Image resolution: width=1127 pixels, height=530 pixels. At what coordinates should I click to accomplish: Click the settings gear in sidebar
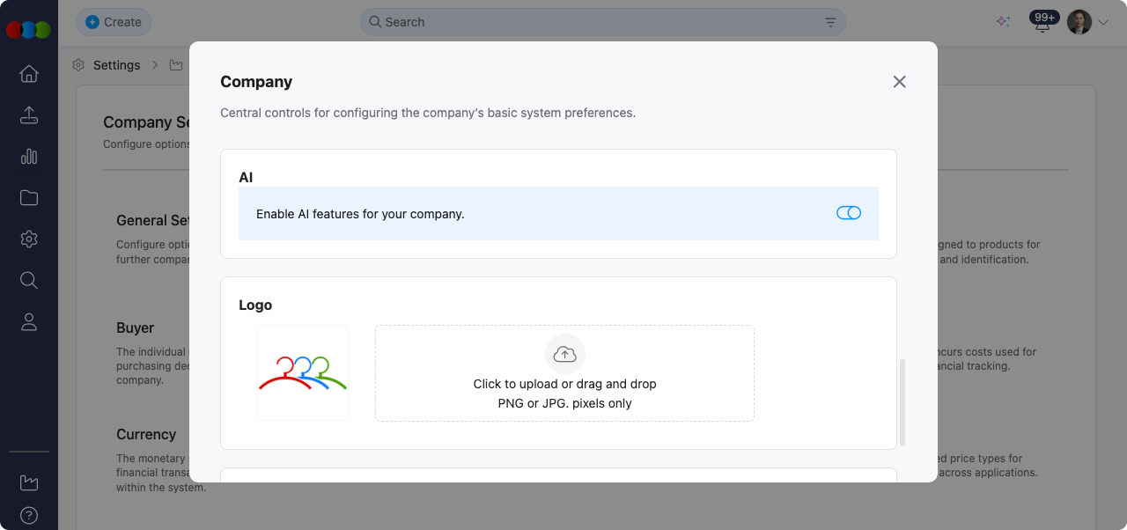point(29,239)
